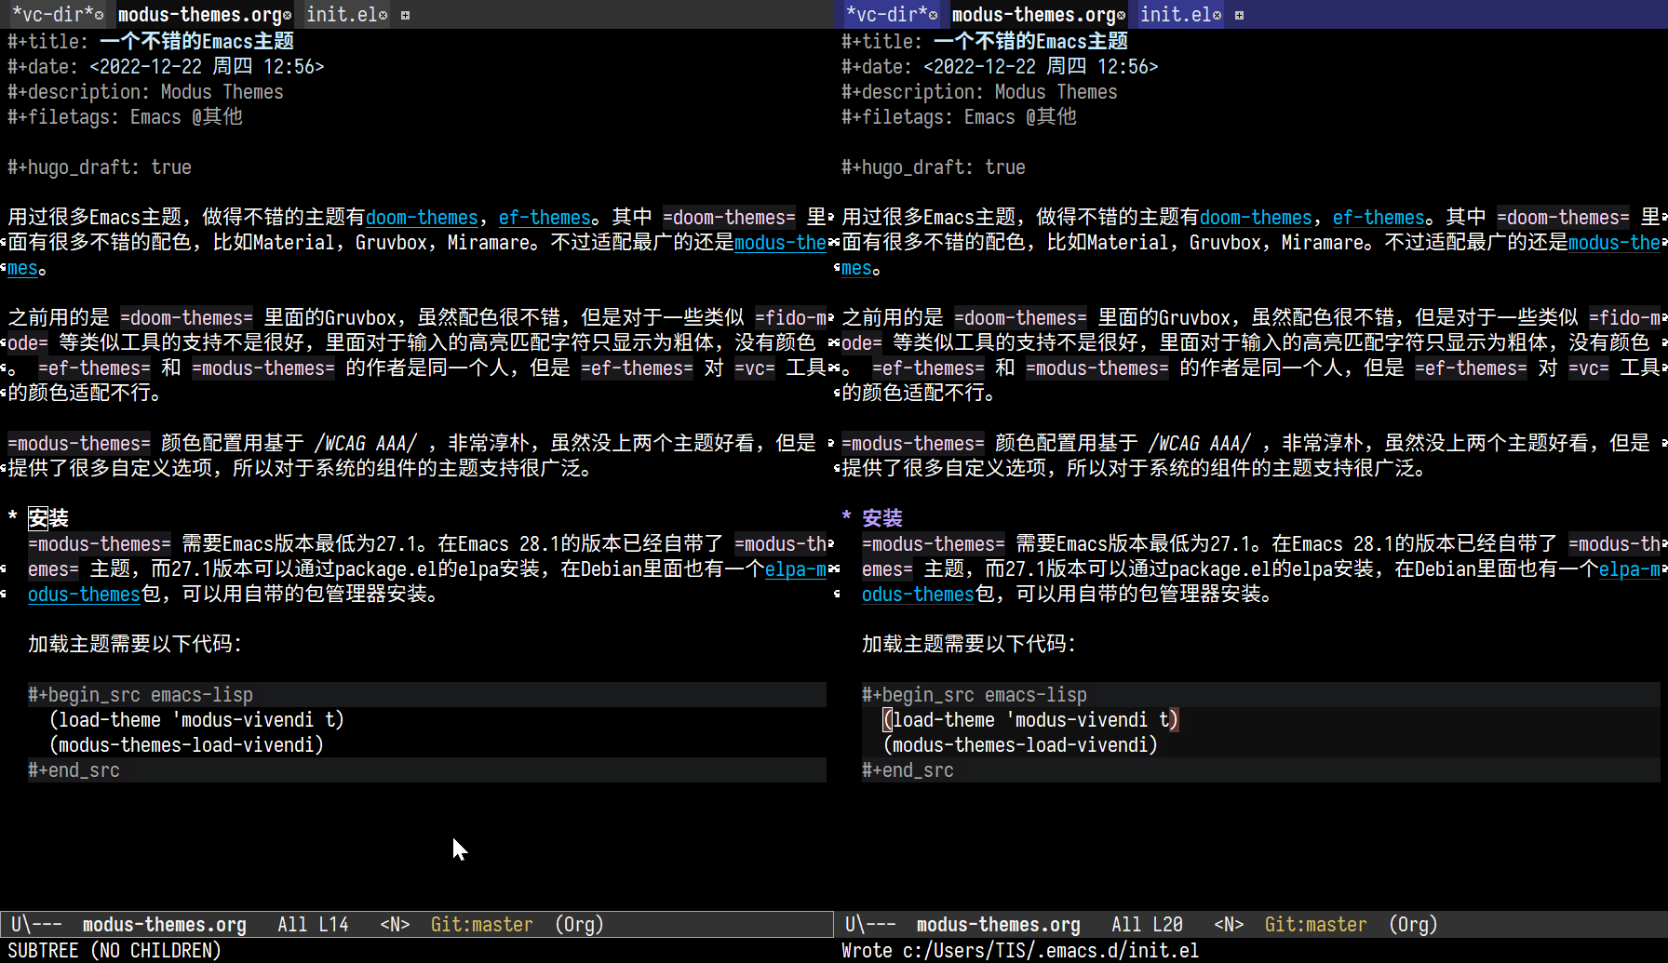This screenshot has height=963, width=1668.
Task: Click Git:master in right mode line
Action: [x=1315, y=925]
